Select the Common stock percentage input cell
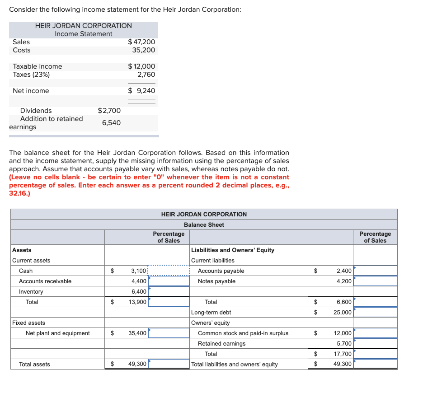Screen dimensions: 423x393 [375, 333]
